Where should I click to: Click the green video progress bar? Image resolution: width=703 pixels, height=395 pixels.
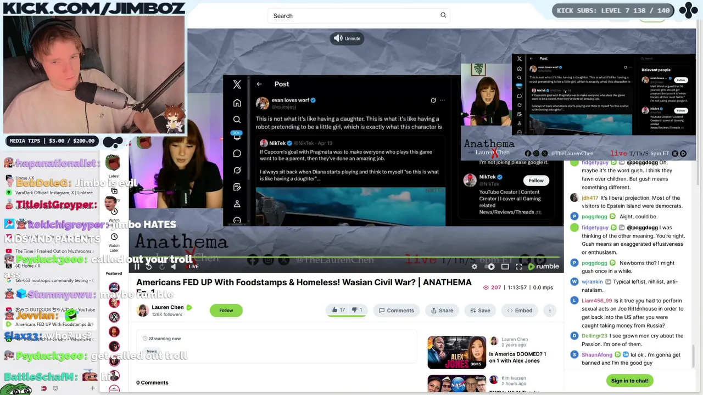[x=346, y=257]
